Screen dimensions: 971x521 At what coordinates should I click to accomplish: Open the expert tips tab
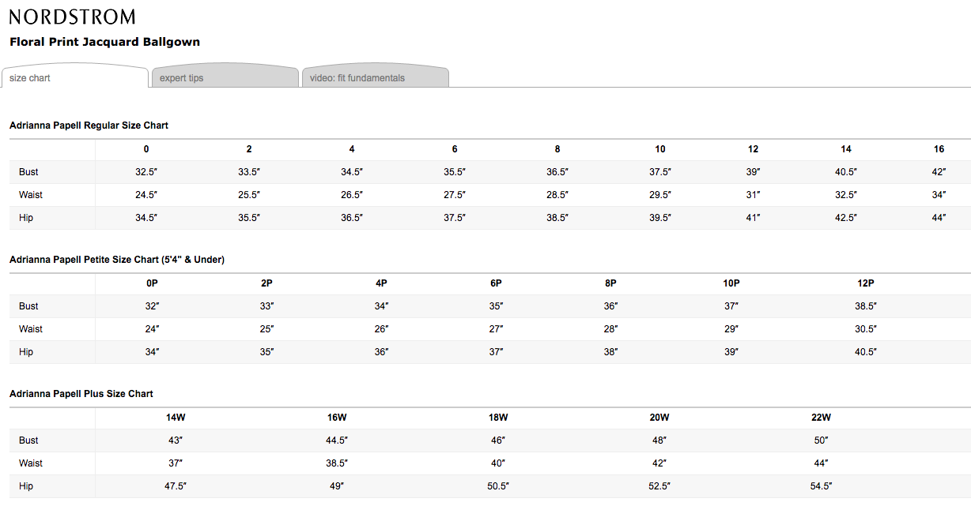tap(181, 78)
